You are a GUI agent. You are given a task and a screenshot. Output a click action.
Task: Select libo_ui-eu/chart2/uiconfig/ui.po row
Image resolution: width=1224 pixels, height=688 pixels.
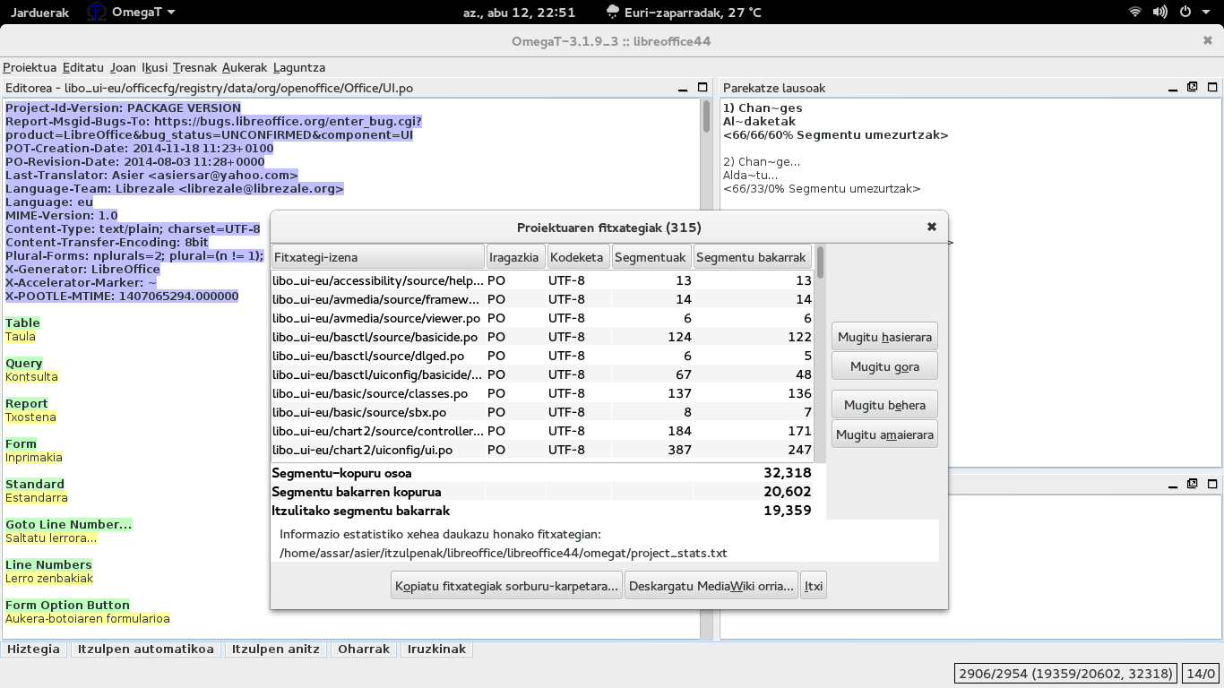click(x=543, y=450)
